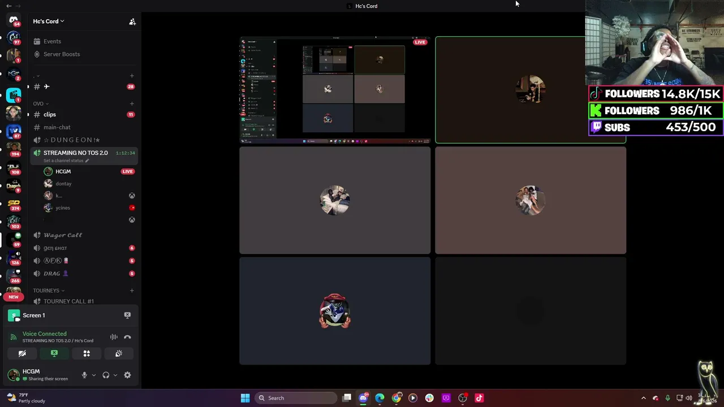724x407 pixels.
Task: Open the blue W server icon
Action: (14, 131)
